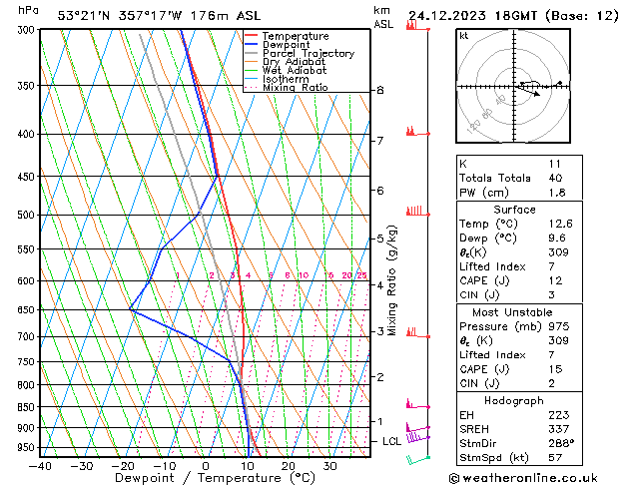This screenshot has height=485, width=628.
Task: Click the Surface CAPE value 12
Action: pyautogui.click(x=555, y=280)
